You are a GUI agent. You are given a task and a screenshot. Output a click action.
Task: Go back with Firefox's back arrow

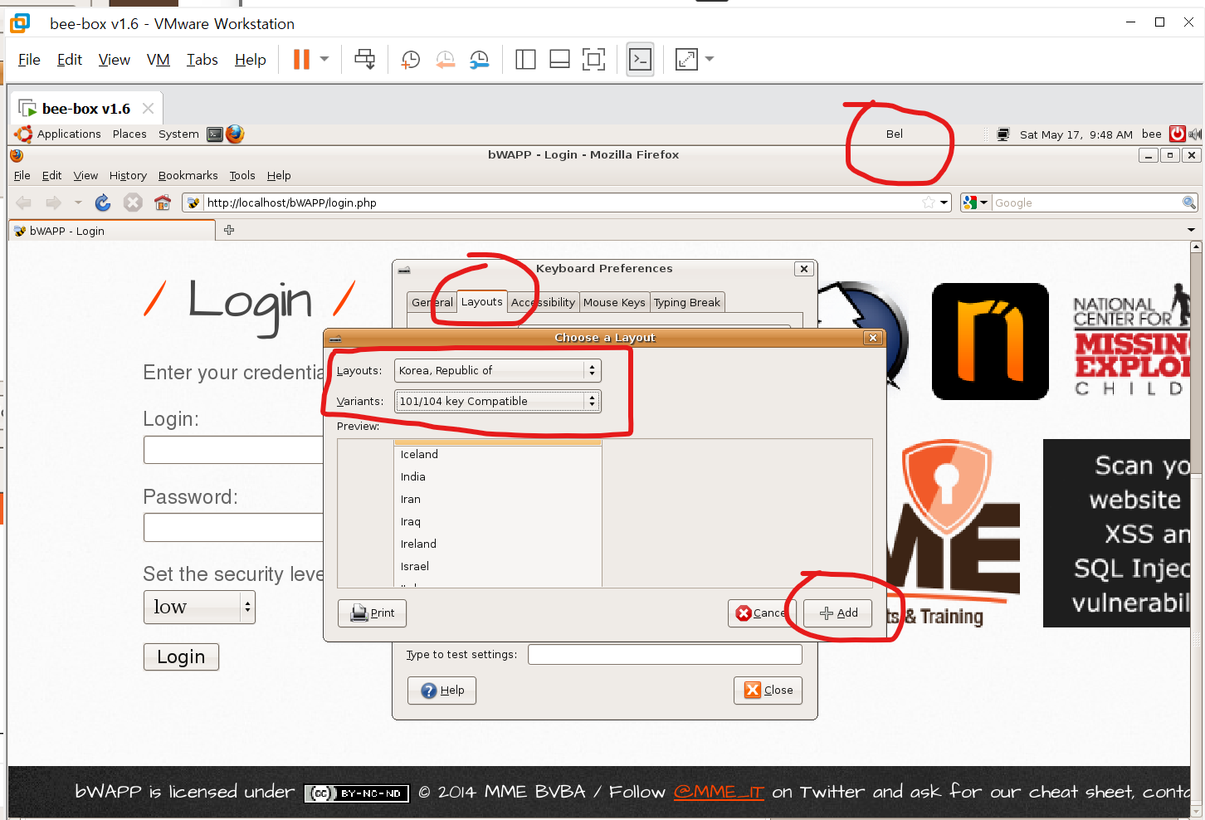coord(24,203)
